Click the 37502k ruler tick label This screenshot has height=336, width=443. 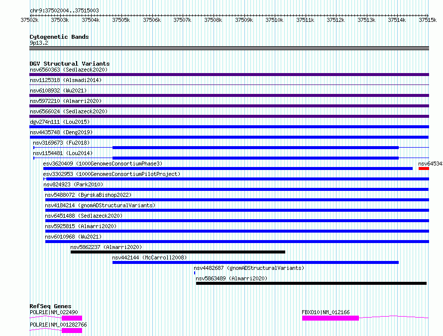29,20
